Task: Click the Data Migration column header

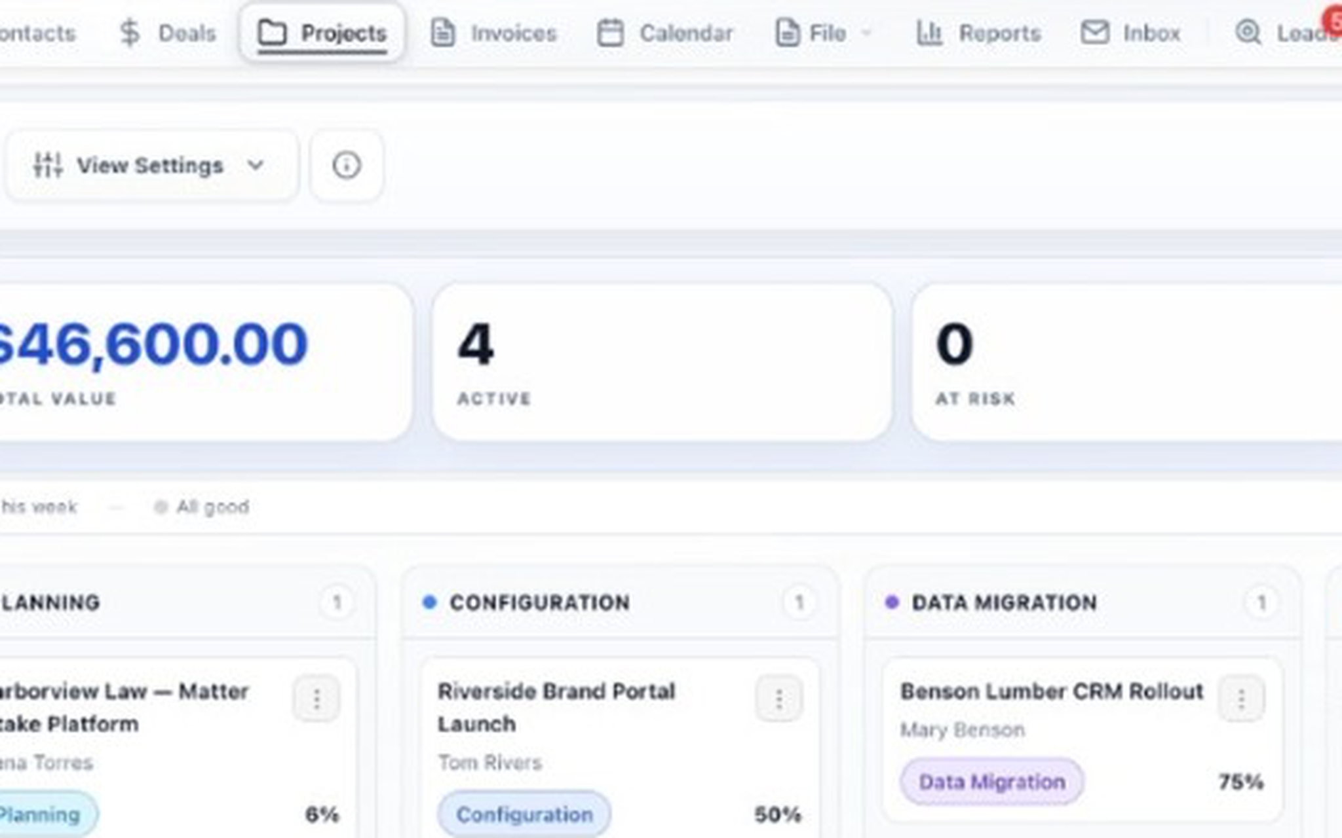Action: click(x=1083, y=602)
